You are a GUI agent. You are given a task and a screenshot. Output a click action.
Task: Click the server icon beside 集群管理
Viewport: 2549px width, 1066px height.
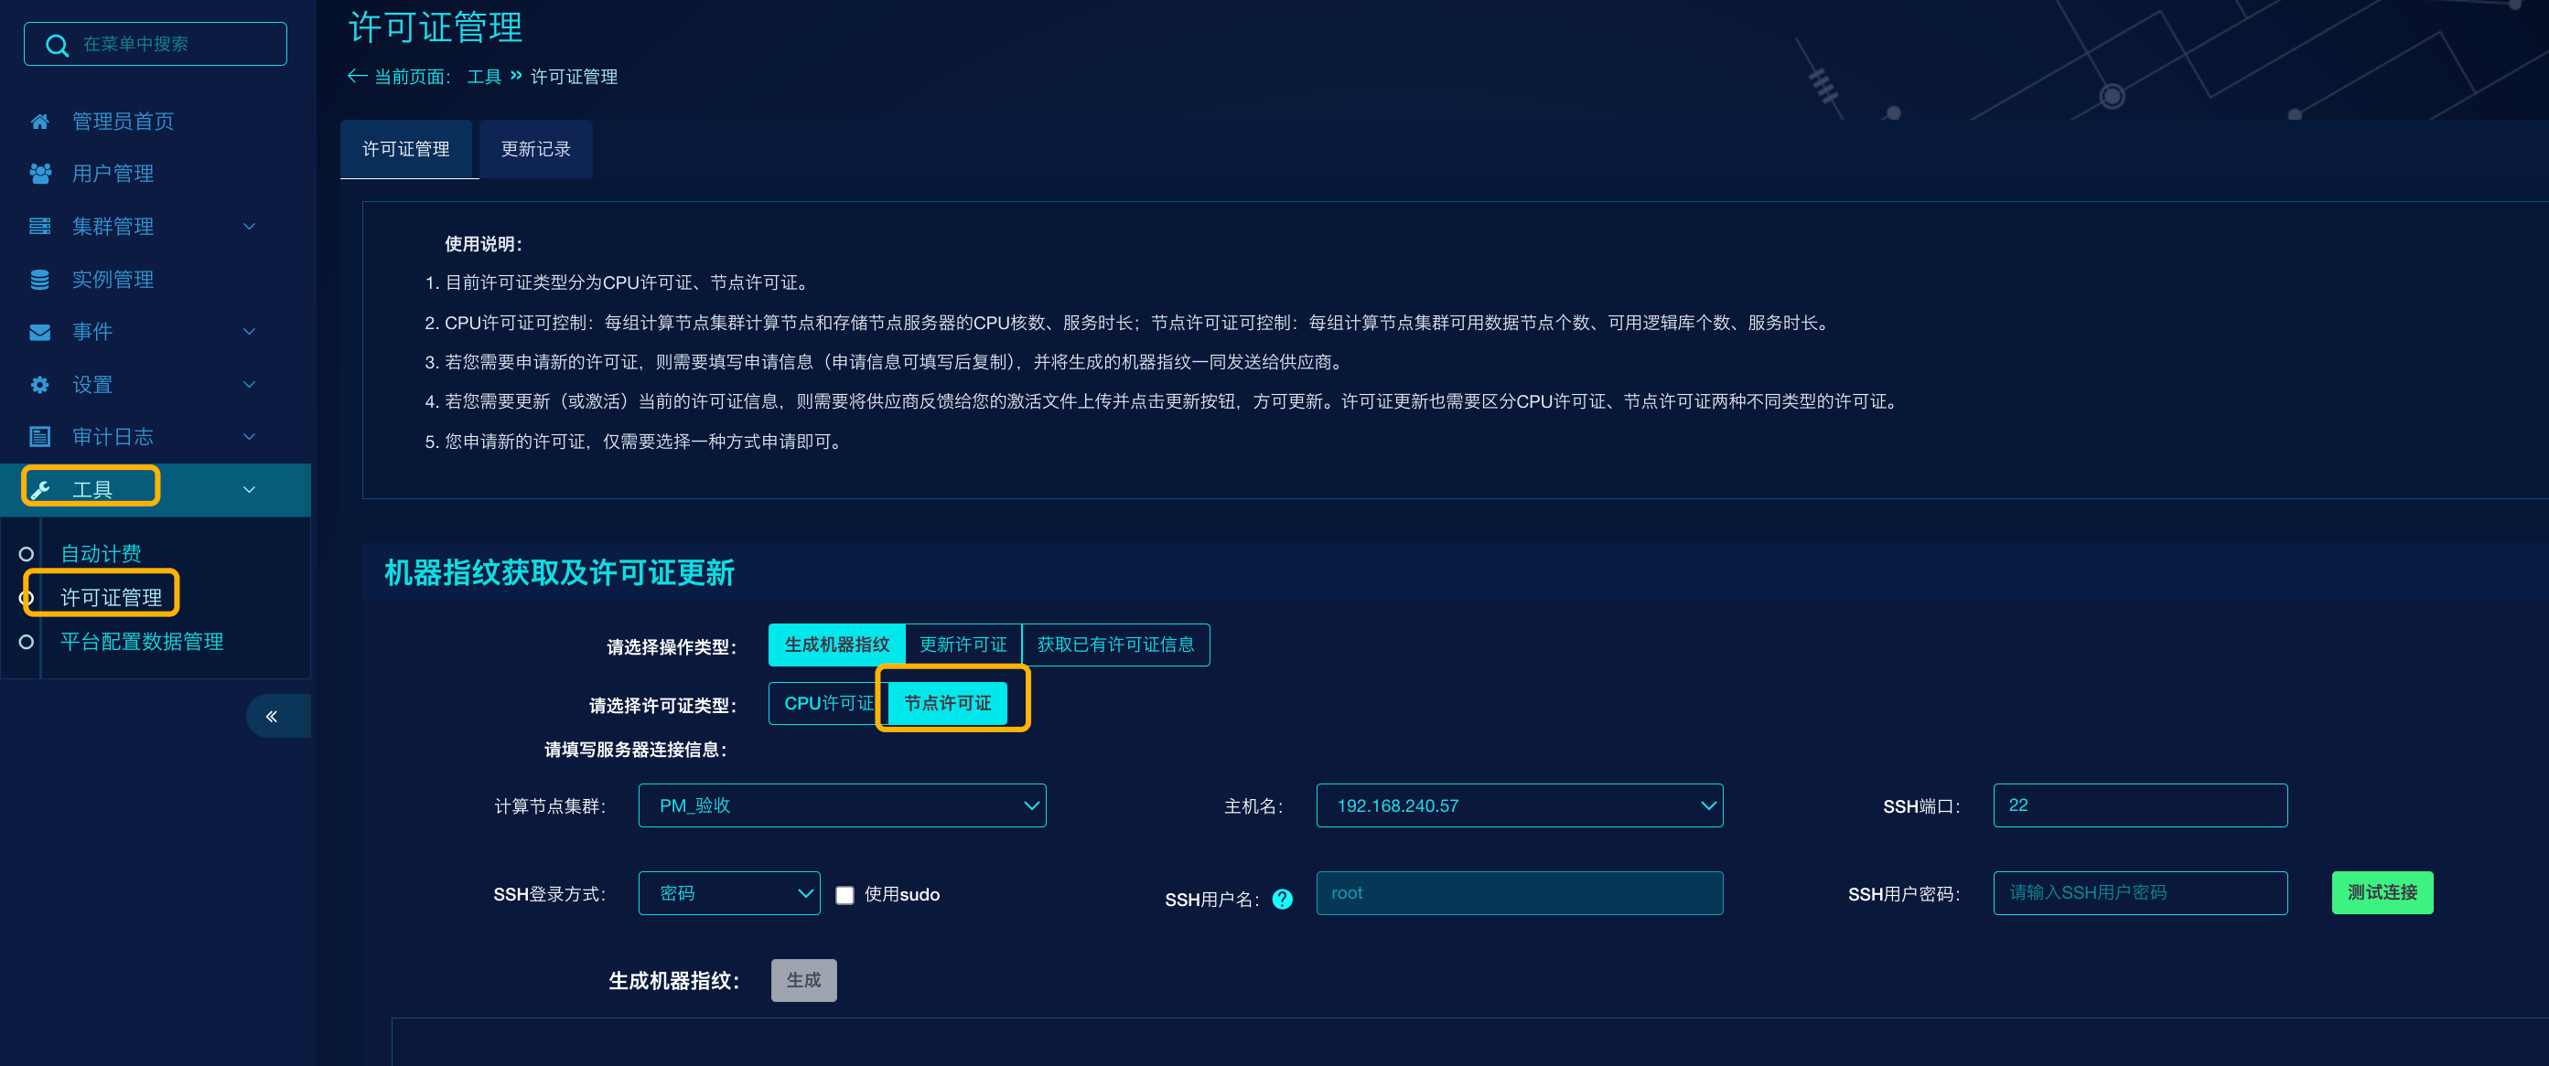click(39, 227)
